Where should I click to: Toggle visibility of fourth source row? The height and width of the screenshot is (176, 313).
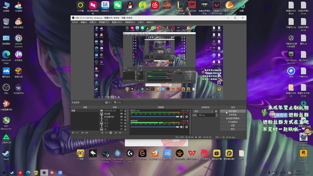[x=121, y=120]
